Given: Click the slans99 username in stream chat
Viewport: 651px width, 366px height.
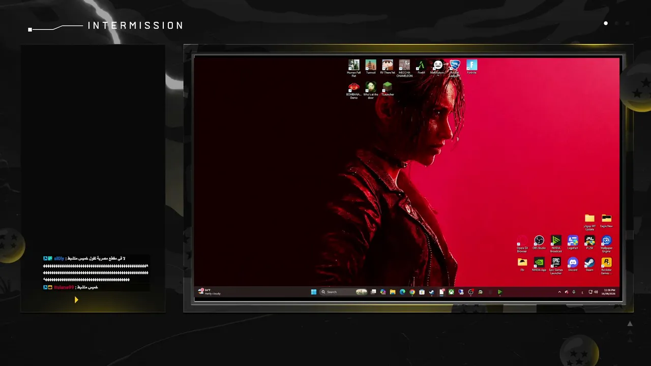Looking at the screenshot, I should [64, 287].
